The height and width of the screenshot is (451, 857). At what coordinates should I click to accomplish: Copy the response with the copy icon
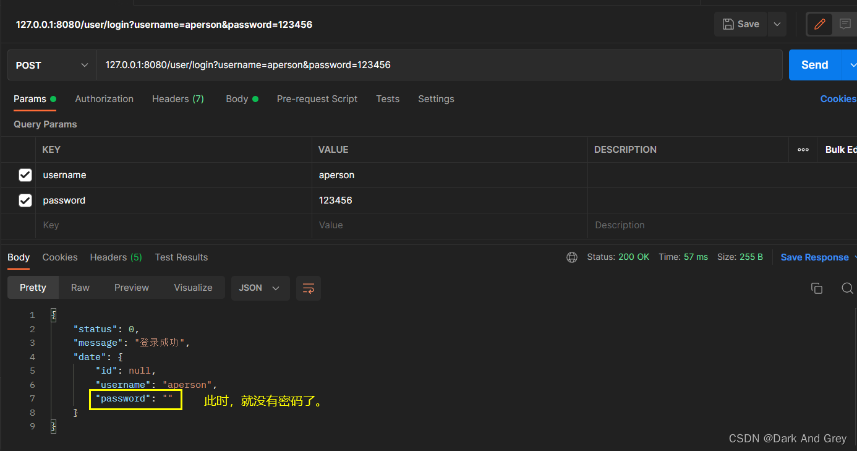click(817, 288)
